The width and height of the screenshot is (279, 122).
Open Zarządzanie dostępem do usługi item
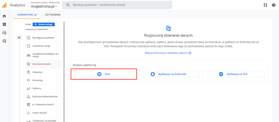point(44,55)
